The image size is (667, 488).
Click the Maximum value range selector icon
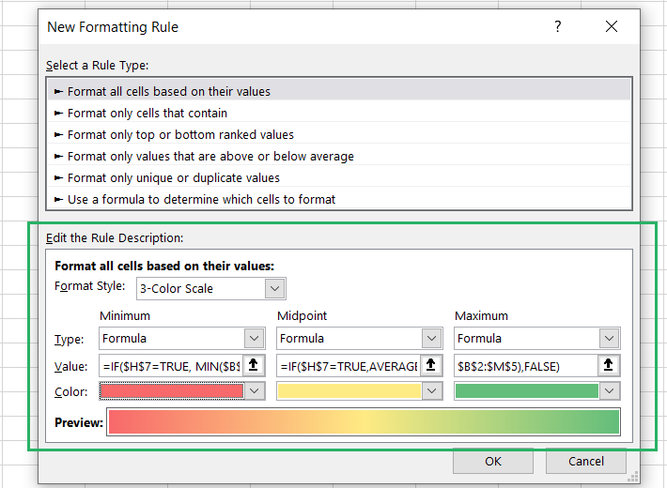click(610, 365)
